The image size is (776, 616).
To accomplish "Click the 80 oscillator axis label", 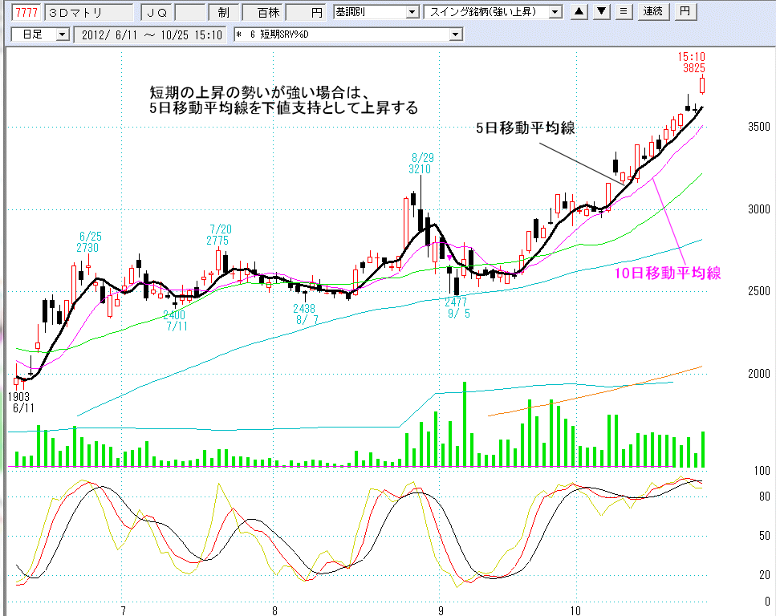I will 765,496.
